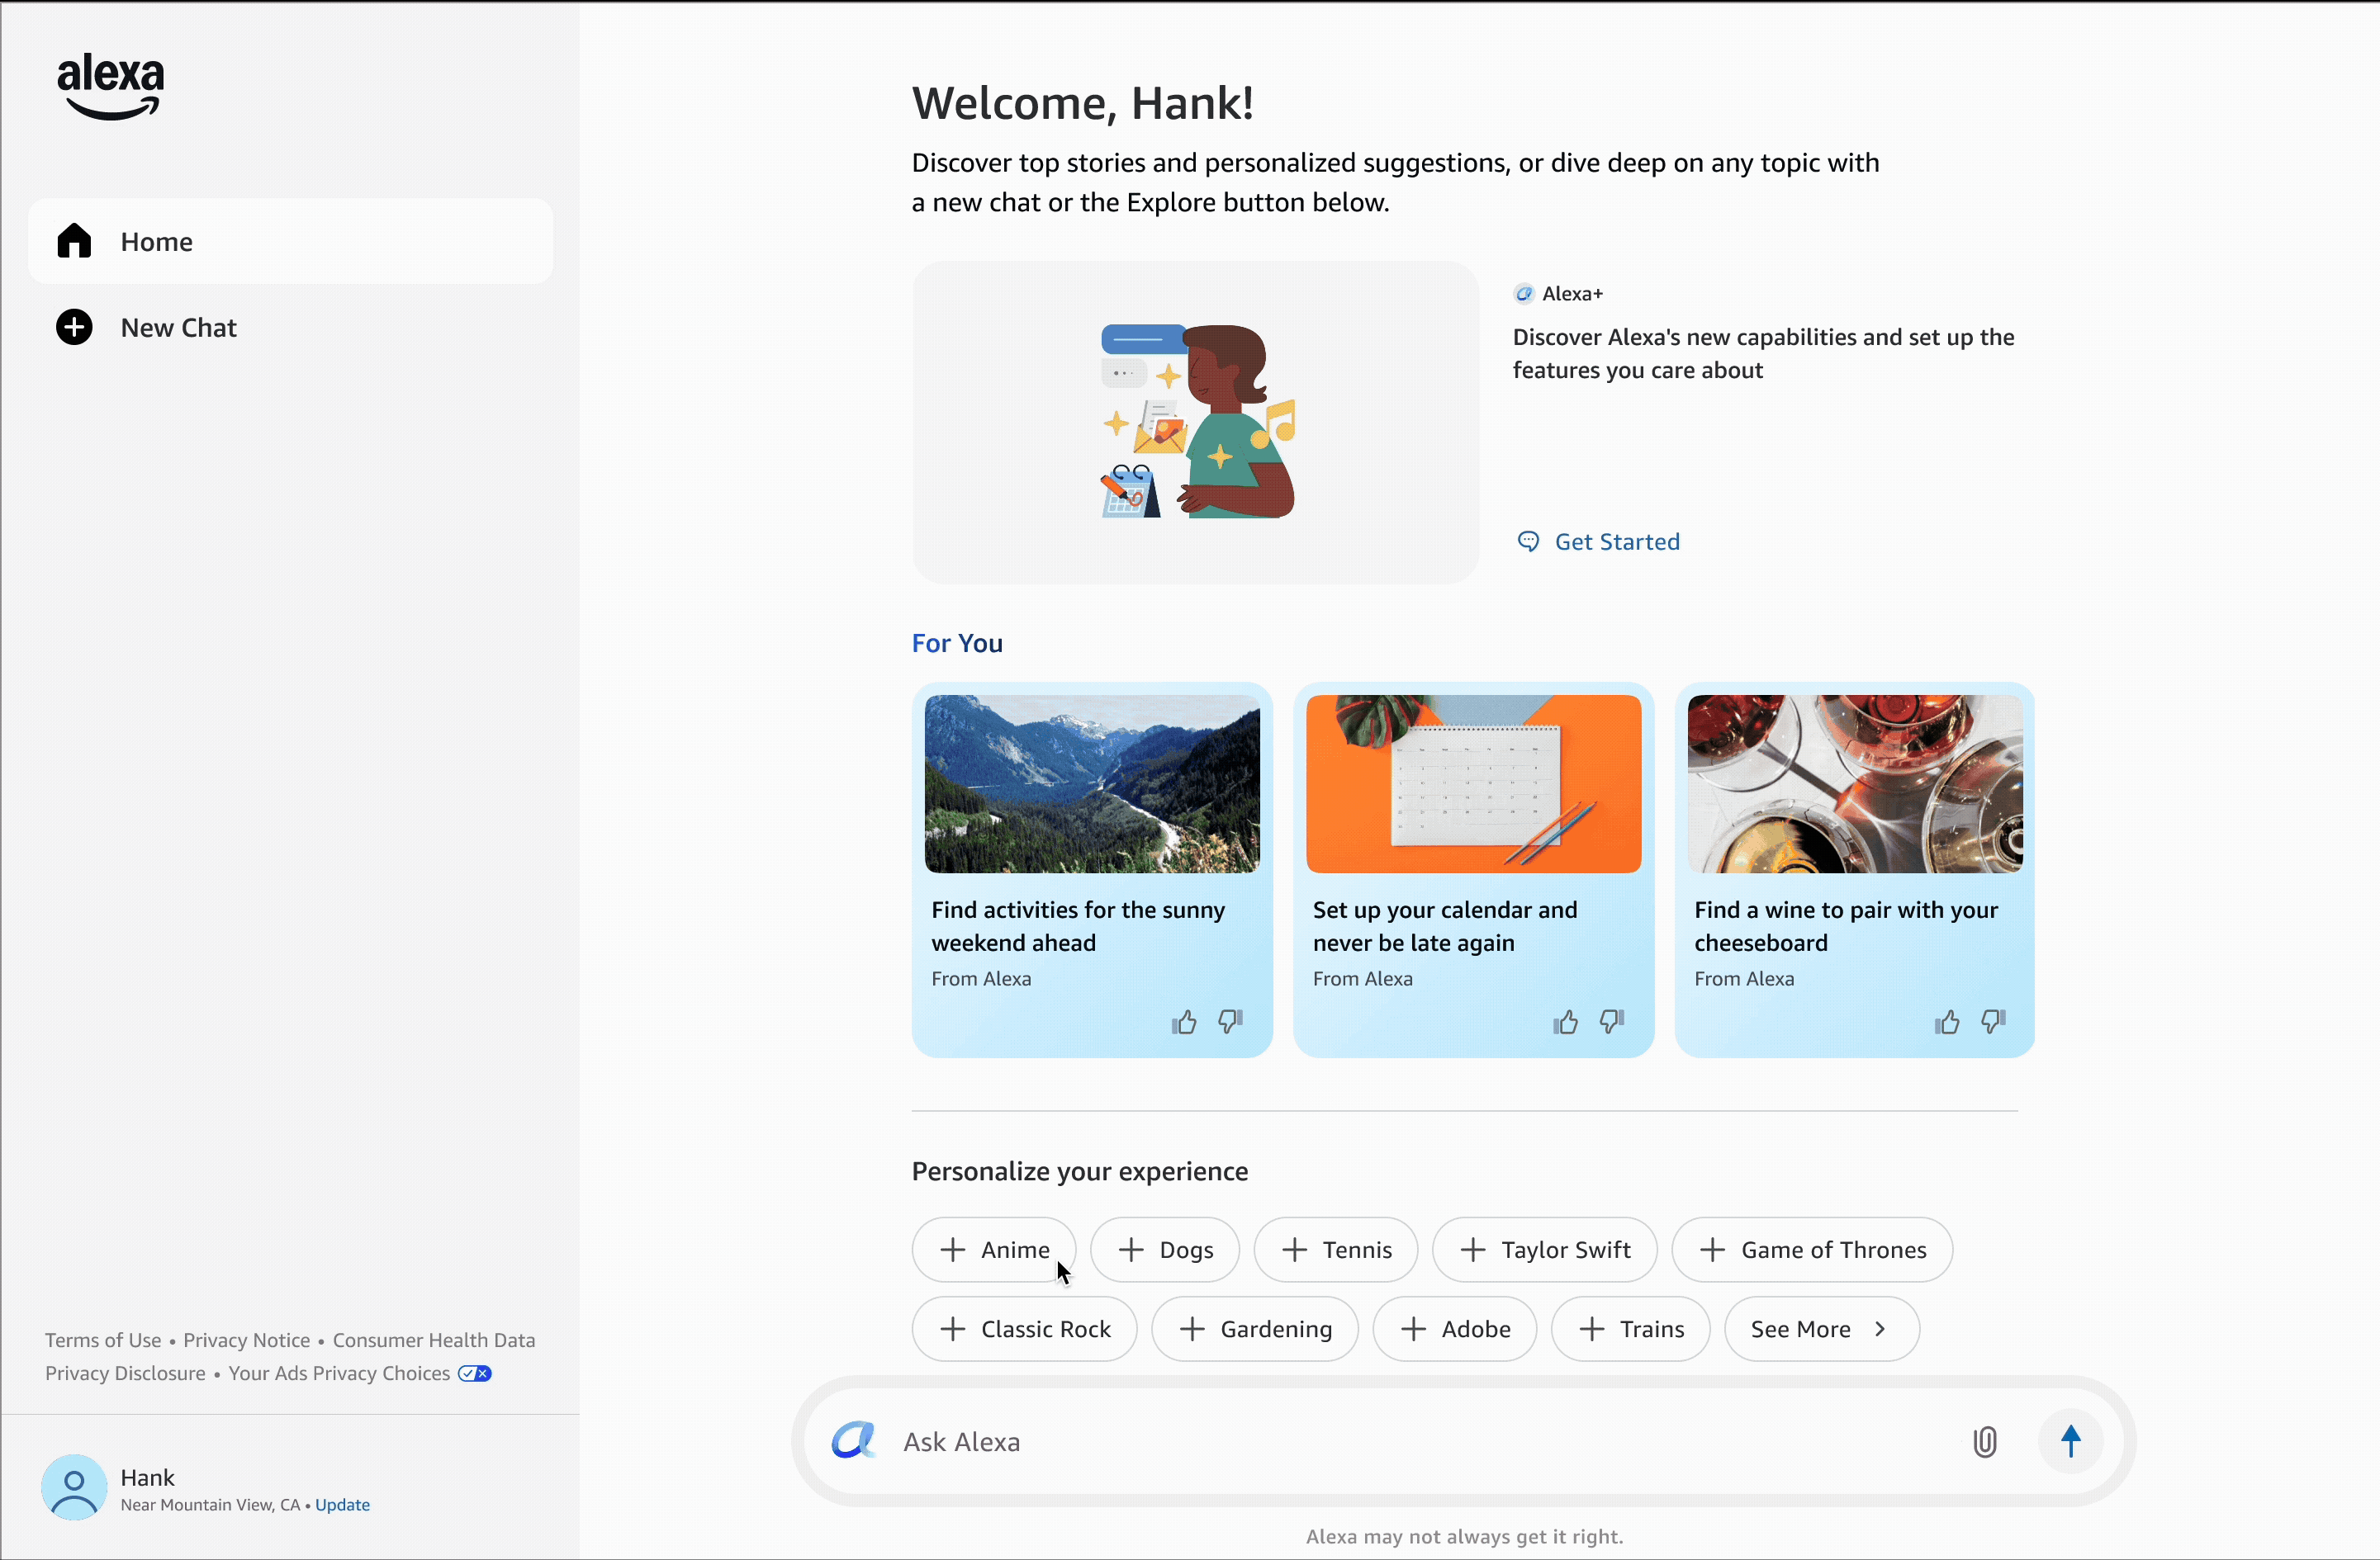The image size is (2380, 1560).
Task: Start a New Chat from the sidebar
Action: click(146, 328)
